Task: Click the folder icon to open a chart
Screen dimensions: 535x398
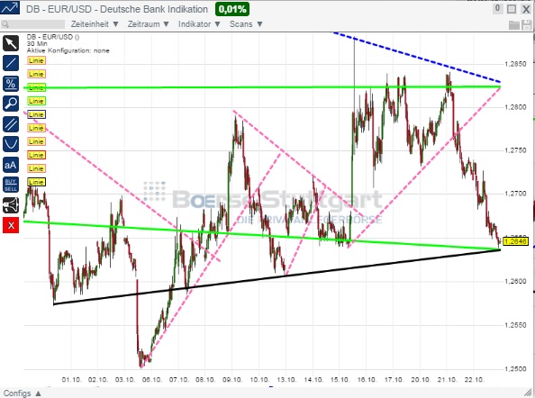Action: pyautogui.click(x=514, y=24)
